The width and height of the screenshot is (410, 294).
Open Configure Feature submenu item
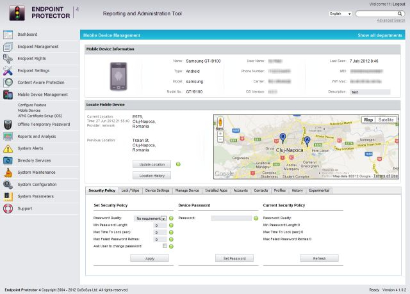point(32,105)
